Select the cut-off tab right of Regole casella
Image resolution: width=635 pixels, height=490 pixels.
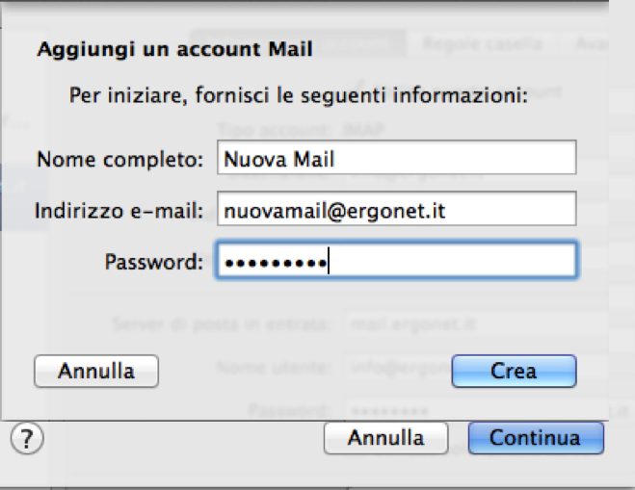(590, 44)
